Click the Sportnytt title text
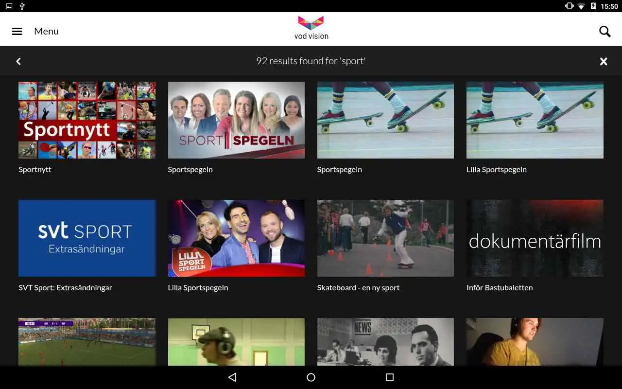Image resolution: width=622 pixels, height=389 pixels. 35,169
